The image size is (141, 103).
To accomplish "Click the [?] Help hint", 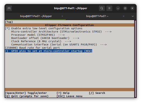I will pos(63,93).
